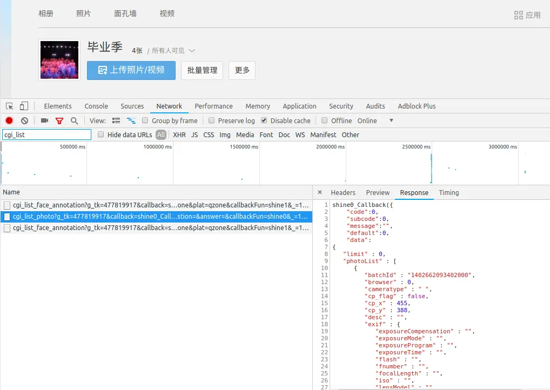This screenshot has width=550, height=390.
Task: Go to the 照片 page tab
Action: [x=84, y=14]
